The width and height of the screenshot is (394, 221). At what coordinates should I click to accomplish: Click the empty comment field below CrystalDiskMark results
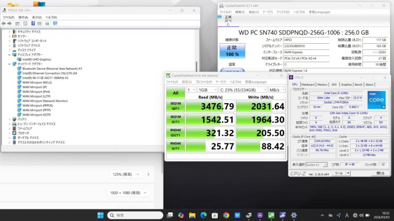pos(226,156)
